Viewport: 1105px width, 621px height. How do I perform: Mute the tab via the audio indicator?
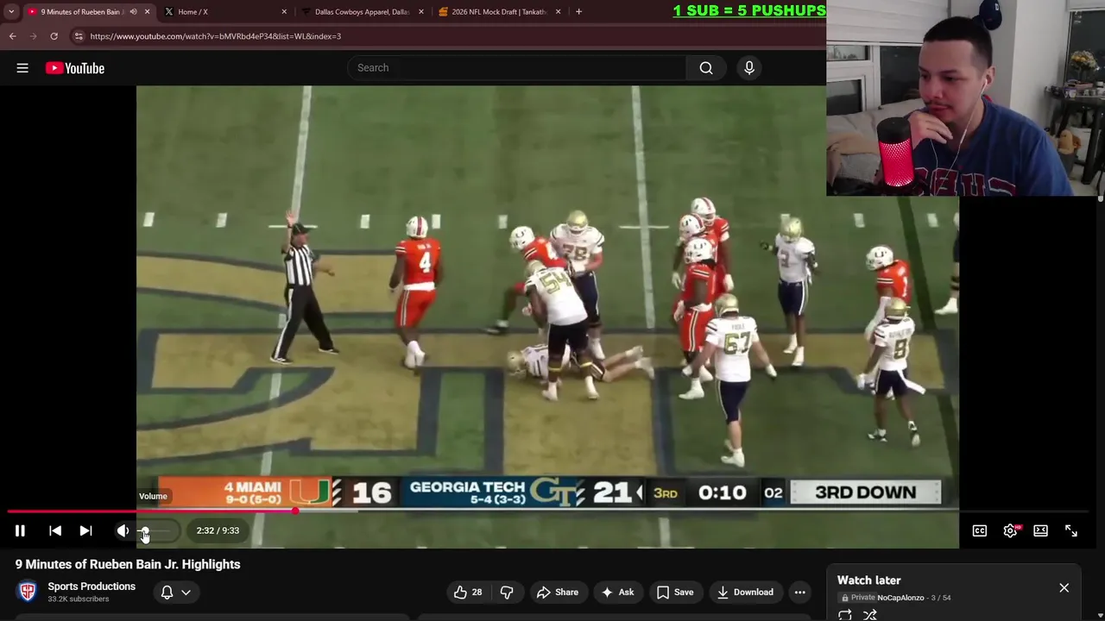pos(133,12)
